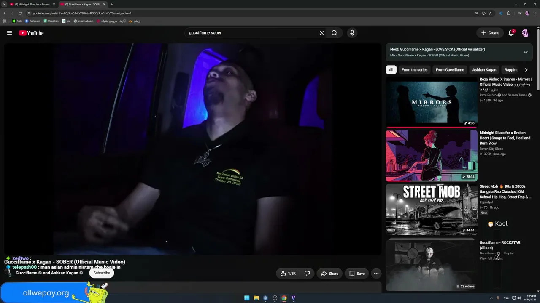Switch to Chrome in the taskbar
The height and width of the screenshot is (303, 540).
pyautogui.click(x=284, y=298)
